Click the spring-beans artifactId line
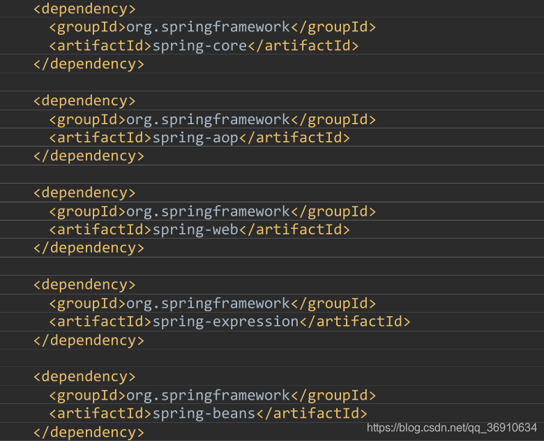The height and width of the screenshot is (441, 544). [x=208, y=414]
